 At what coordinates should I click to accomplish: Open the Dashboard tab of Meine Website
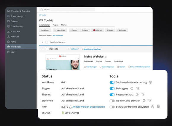[89, 61]
